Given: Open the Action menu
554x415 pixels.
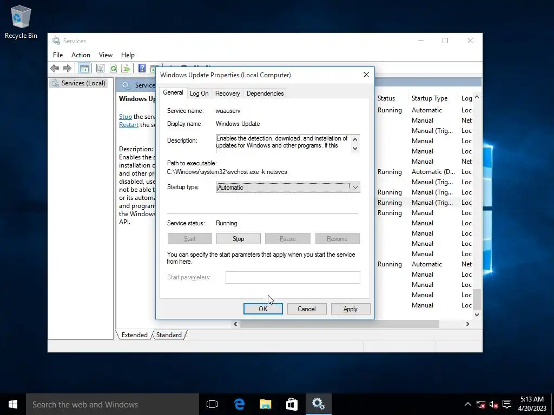Looking at the screenshot, I should point(81,55).
